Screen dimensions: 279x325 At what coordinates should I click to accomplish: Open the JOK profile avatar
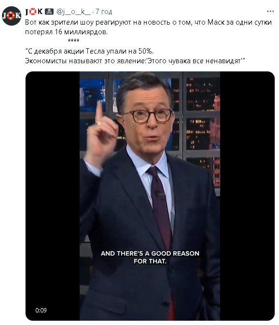[12, 16]
